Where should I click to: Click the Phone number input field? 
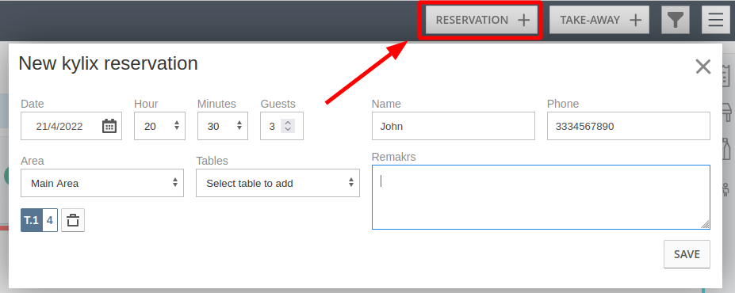[x=629, y=126]
